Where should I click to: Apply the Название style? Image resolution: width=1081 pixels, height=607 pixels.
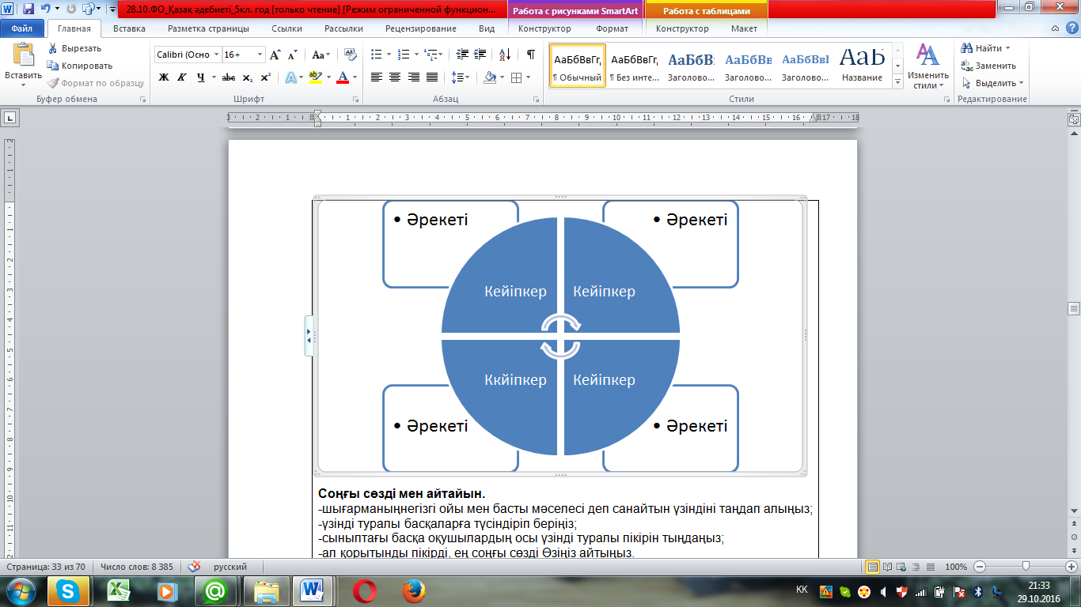click(x=863, y=67)
